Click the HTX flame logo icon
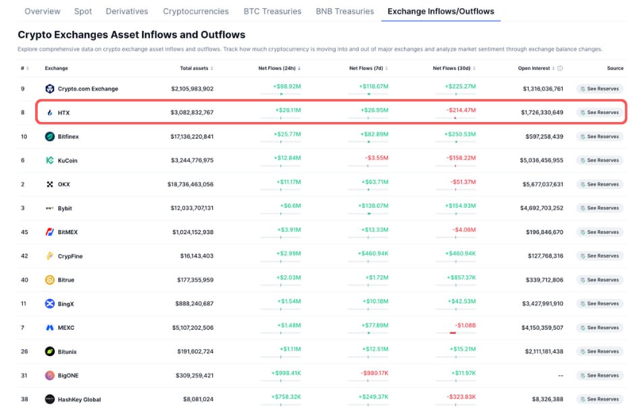 point(50,113)
